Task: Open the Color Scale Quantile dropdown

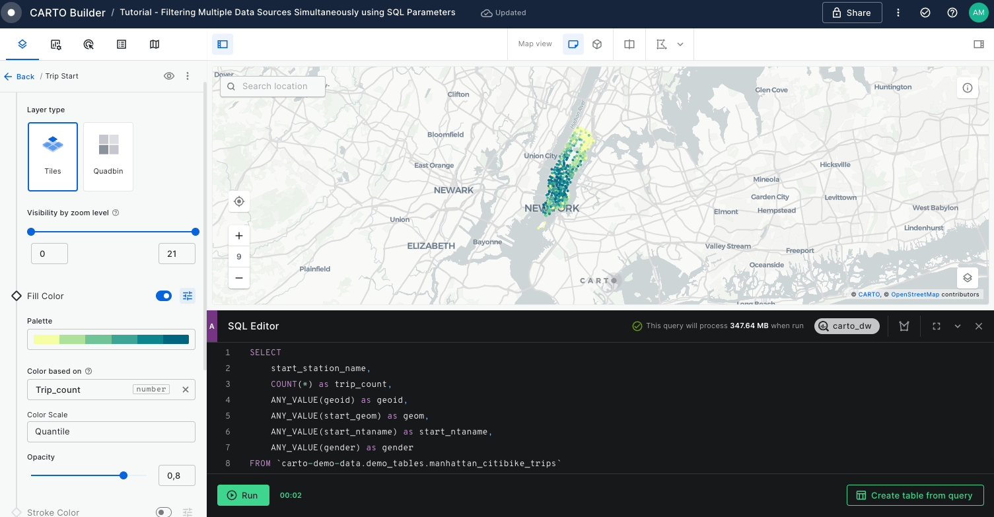Action: [x=111, y=432]
